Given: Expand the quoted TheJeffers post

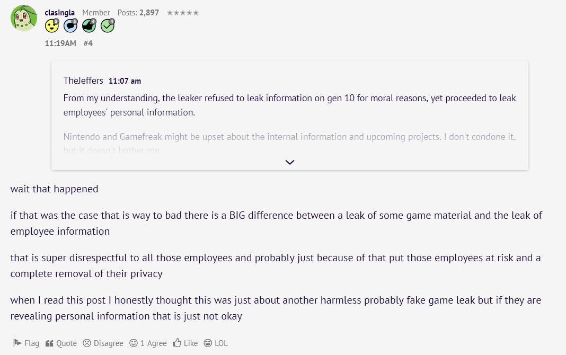Looking at the screenshot, I should (x=290, y=162).
